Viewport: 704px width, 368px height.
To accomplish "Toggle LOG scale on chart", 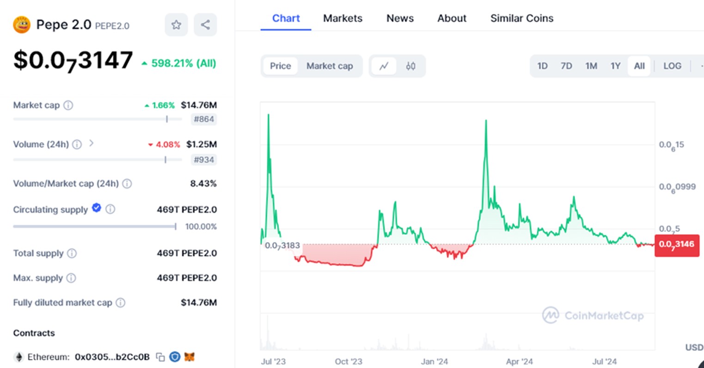I will [672, 66].
